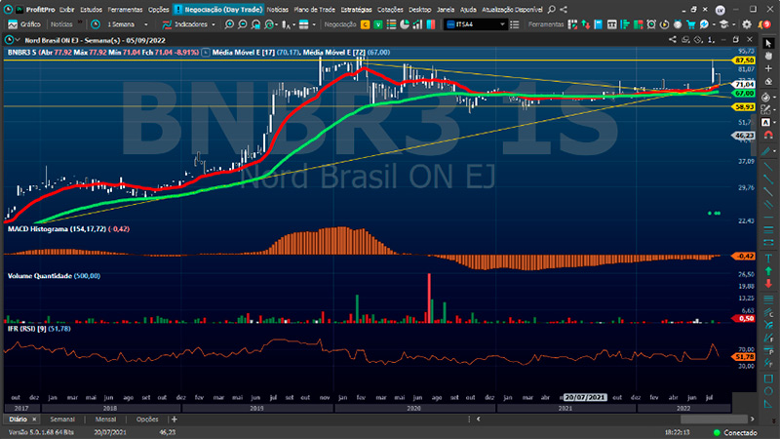Open the Exibir menu
This screenshot has width=780, height=439.
tap(66, 10)
